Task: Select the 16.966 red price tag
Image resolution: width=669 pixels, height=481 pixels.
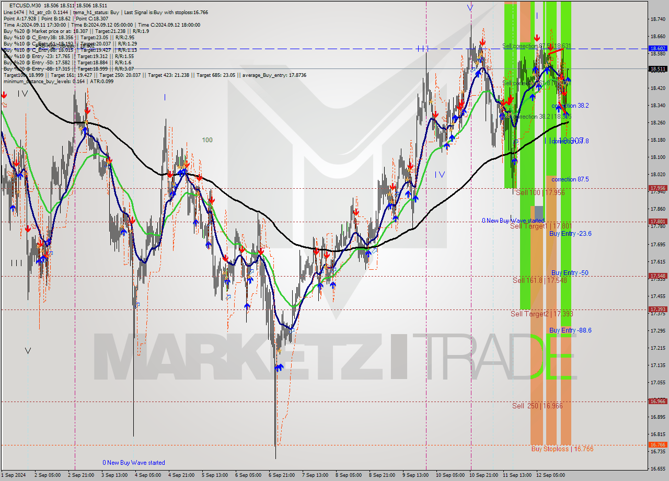Action: coord(658,402)
